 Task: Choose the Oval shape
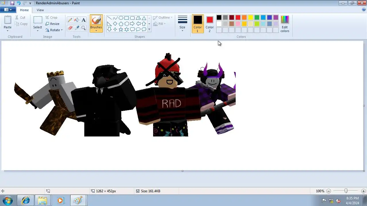121,18
